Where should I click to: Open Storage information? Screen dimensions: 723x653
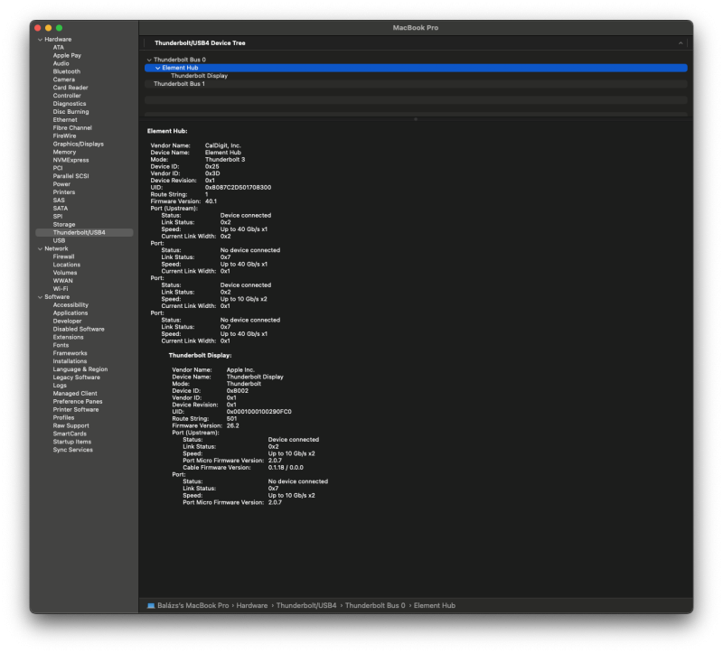[63, 224]
